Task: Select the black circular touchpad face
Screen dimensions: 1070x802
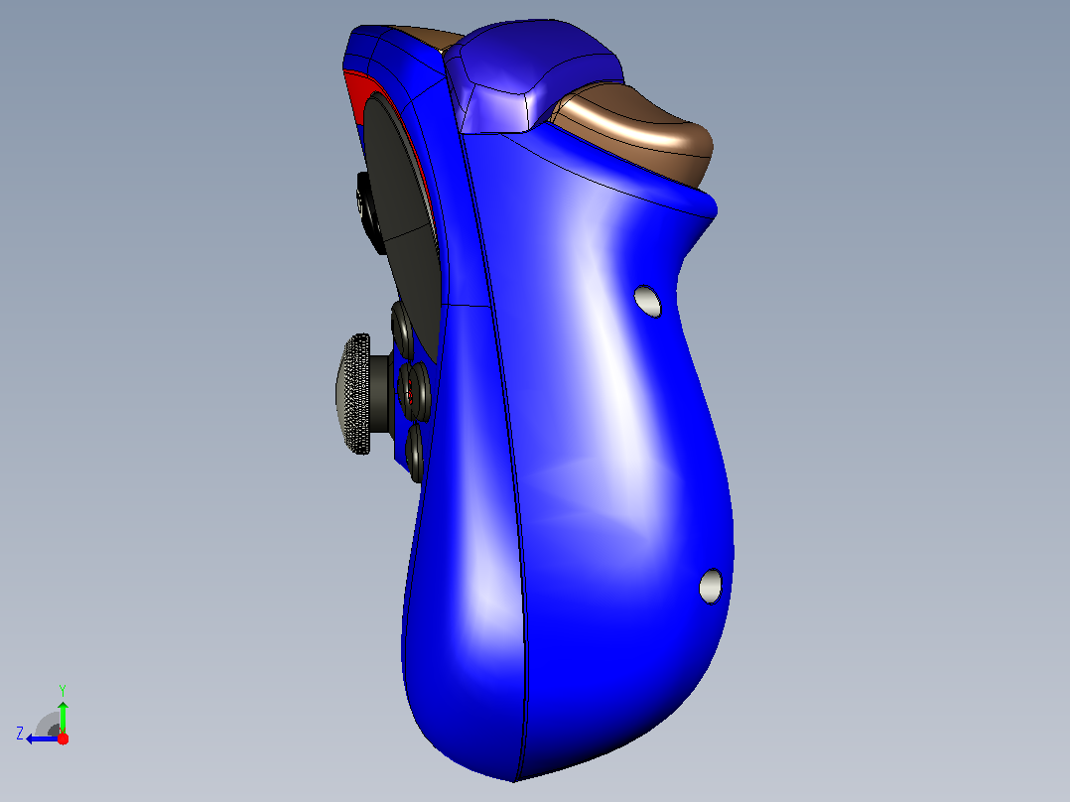Action: [x=404, y=225]
